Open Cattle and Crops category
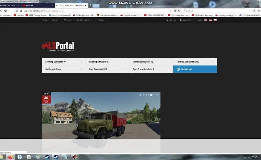 point(53,69)
